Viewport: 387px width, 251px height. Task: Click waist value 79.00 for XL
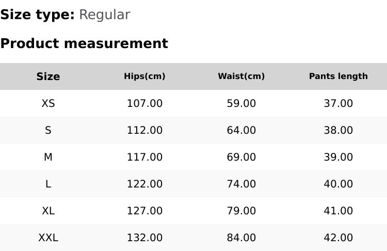point(241,211)
